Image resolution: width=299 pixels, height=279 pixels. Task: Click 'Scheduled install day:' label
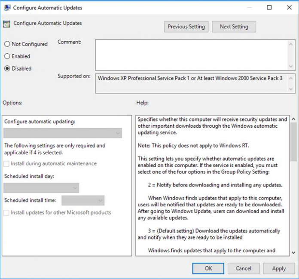[29, 176]
